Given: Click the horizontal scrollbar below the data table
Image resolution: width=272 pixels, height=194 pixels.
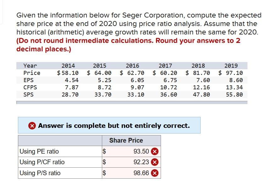Looking at the screenshot, I should click(x=132, y=102).
